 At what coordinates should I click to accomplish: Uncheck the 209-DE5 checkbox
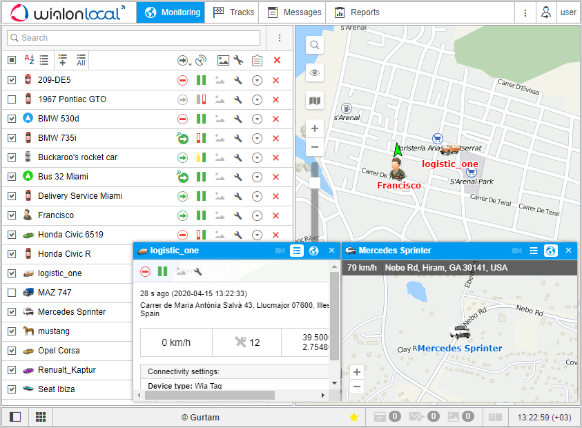pos(12,80)
